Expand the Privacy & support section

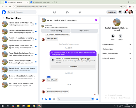(x=117, y=58)
